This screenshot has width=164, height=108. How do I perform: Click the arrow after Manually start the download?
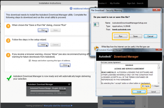(x=72, y=106)
